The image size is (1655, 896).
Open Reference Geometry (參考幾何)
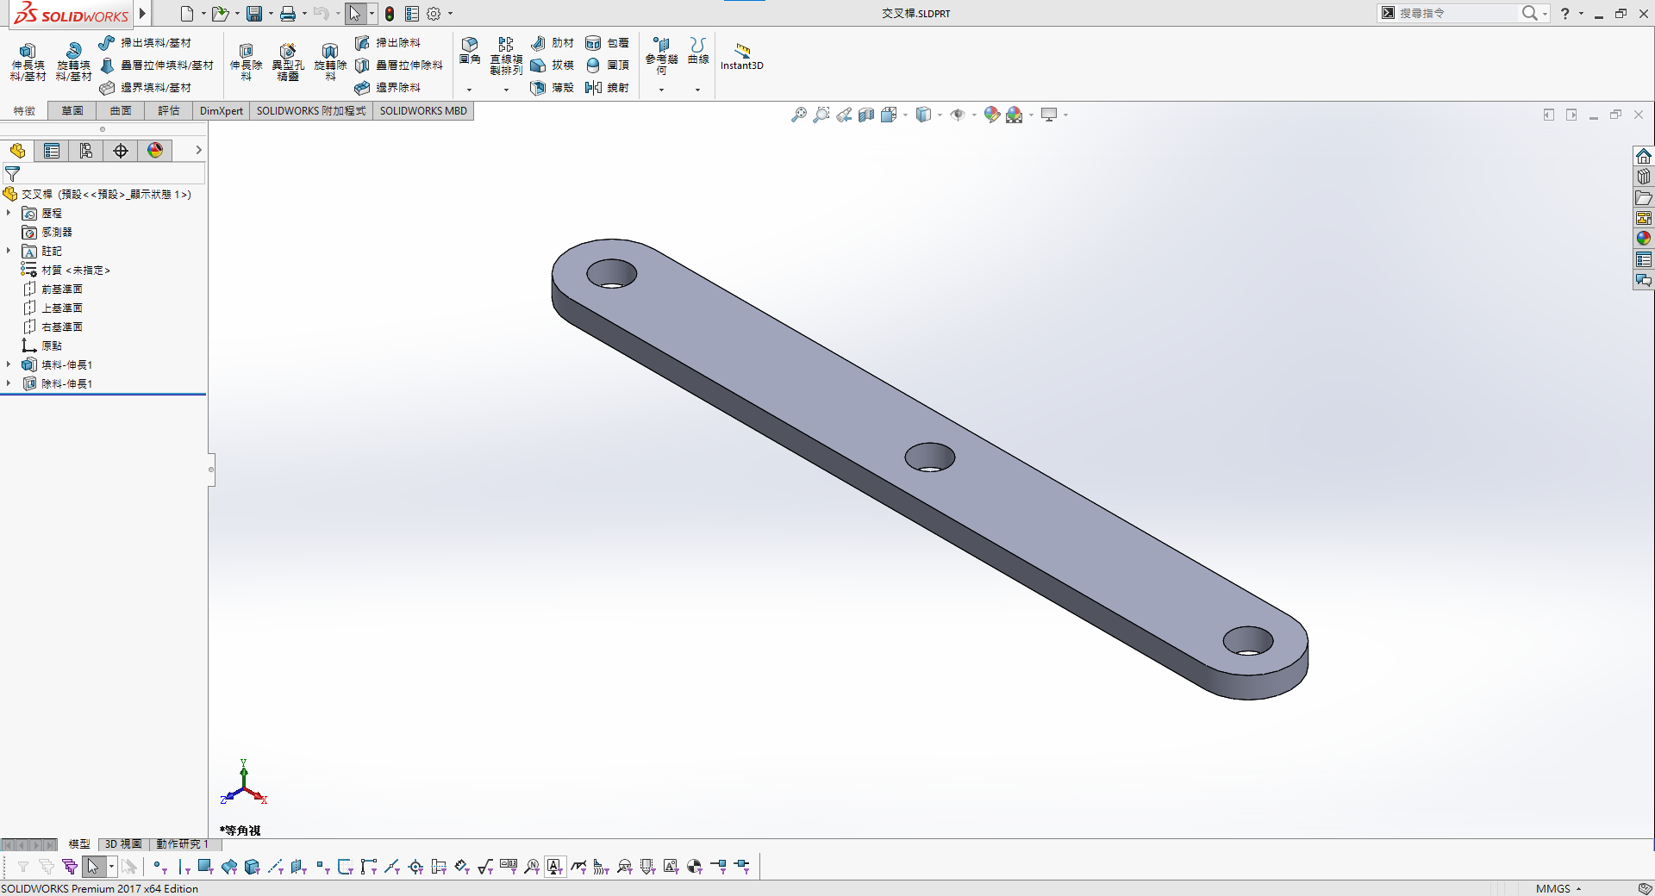(x=661, y=56)
